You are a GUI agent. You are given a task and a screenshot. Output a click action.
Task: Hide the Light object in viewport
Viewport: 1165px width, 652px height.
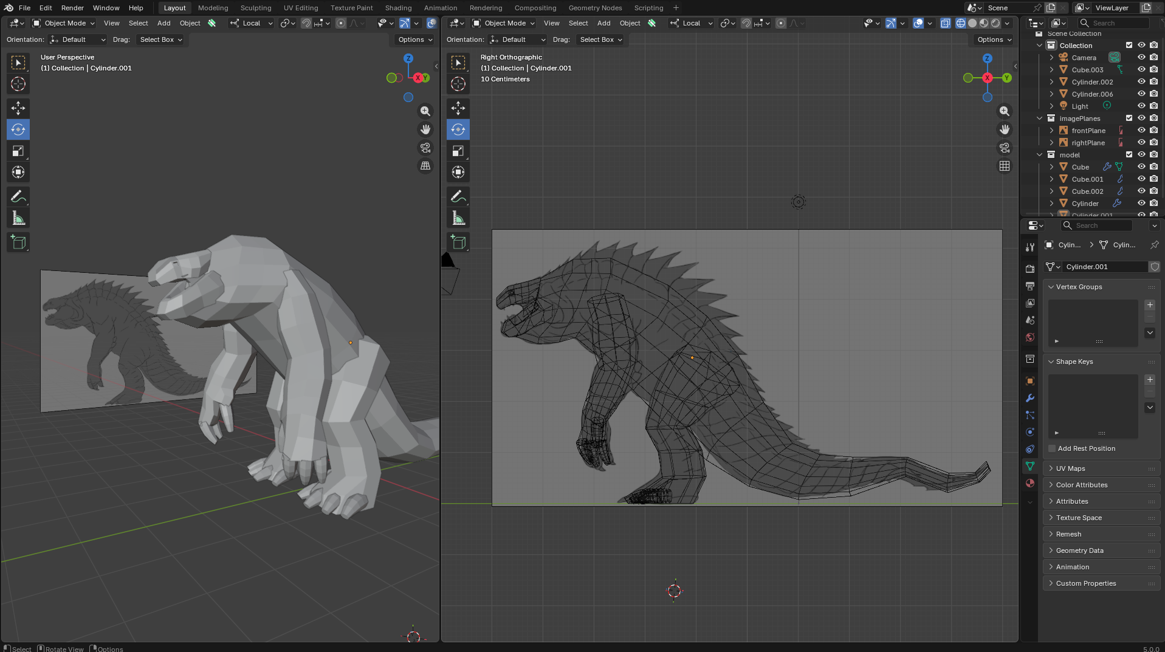pos(1141,106)
